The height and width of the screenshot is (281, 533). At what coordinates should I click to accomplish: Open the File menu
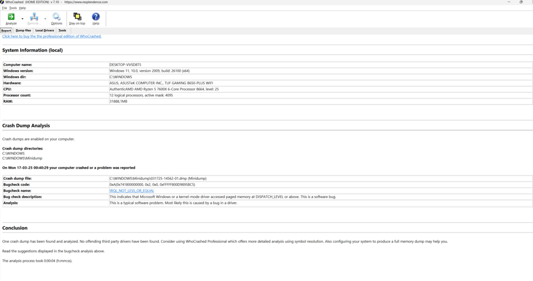(x=5, y=8)
